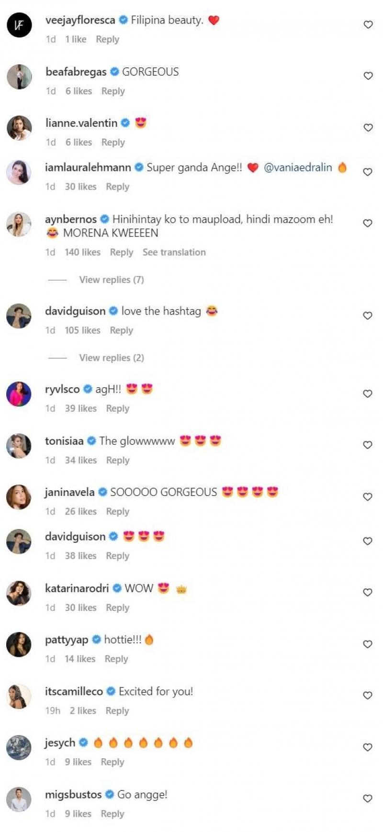The height and width of the screenshot is (832, 383).
Task: Like veejayfloresca's Filipina beauty comment
Action: [x=368, y=24]
